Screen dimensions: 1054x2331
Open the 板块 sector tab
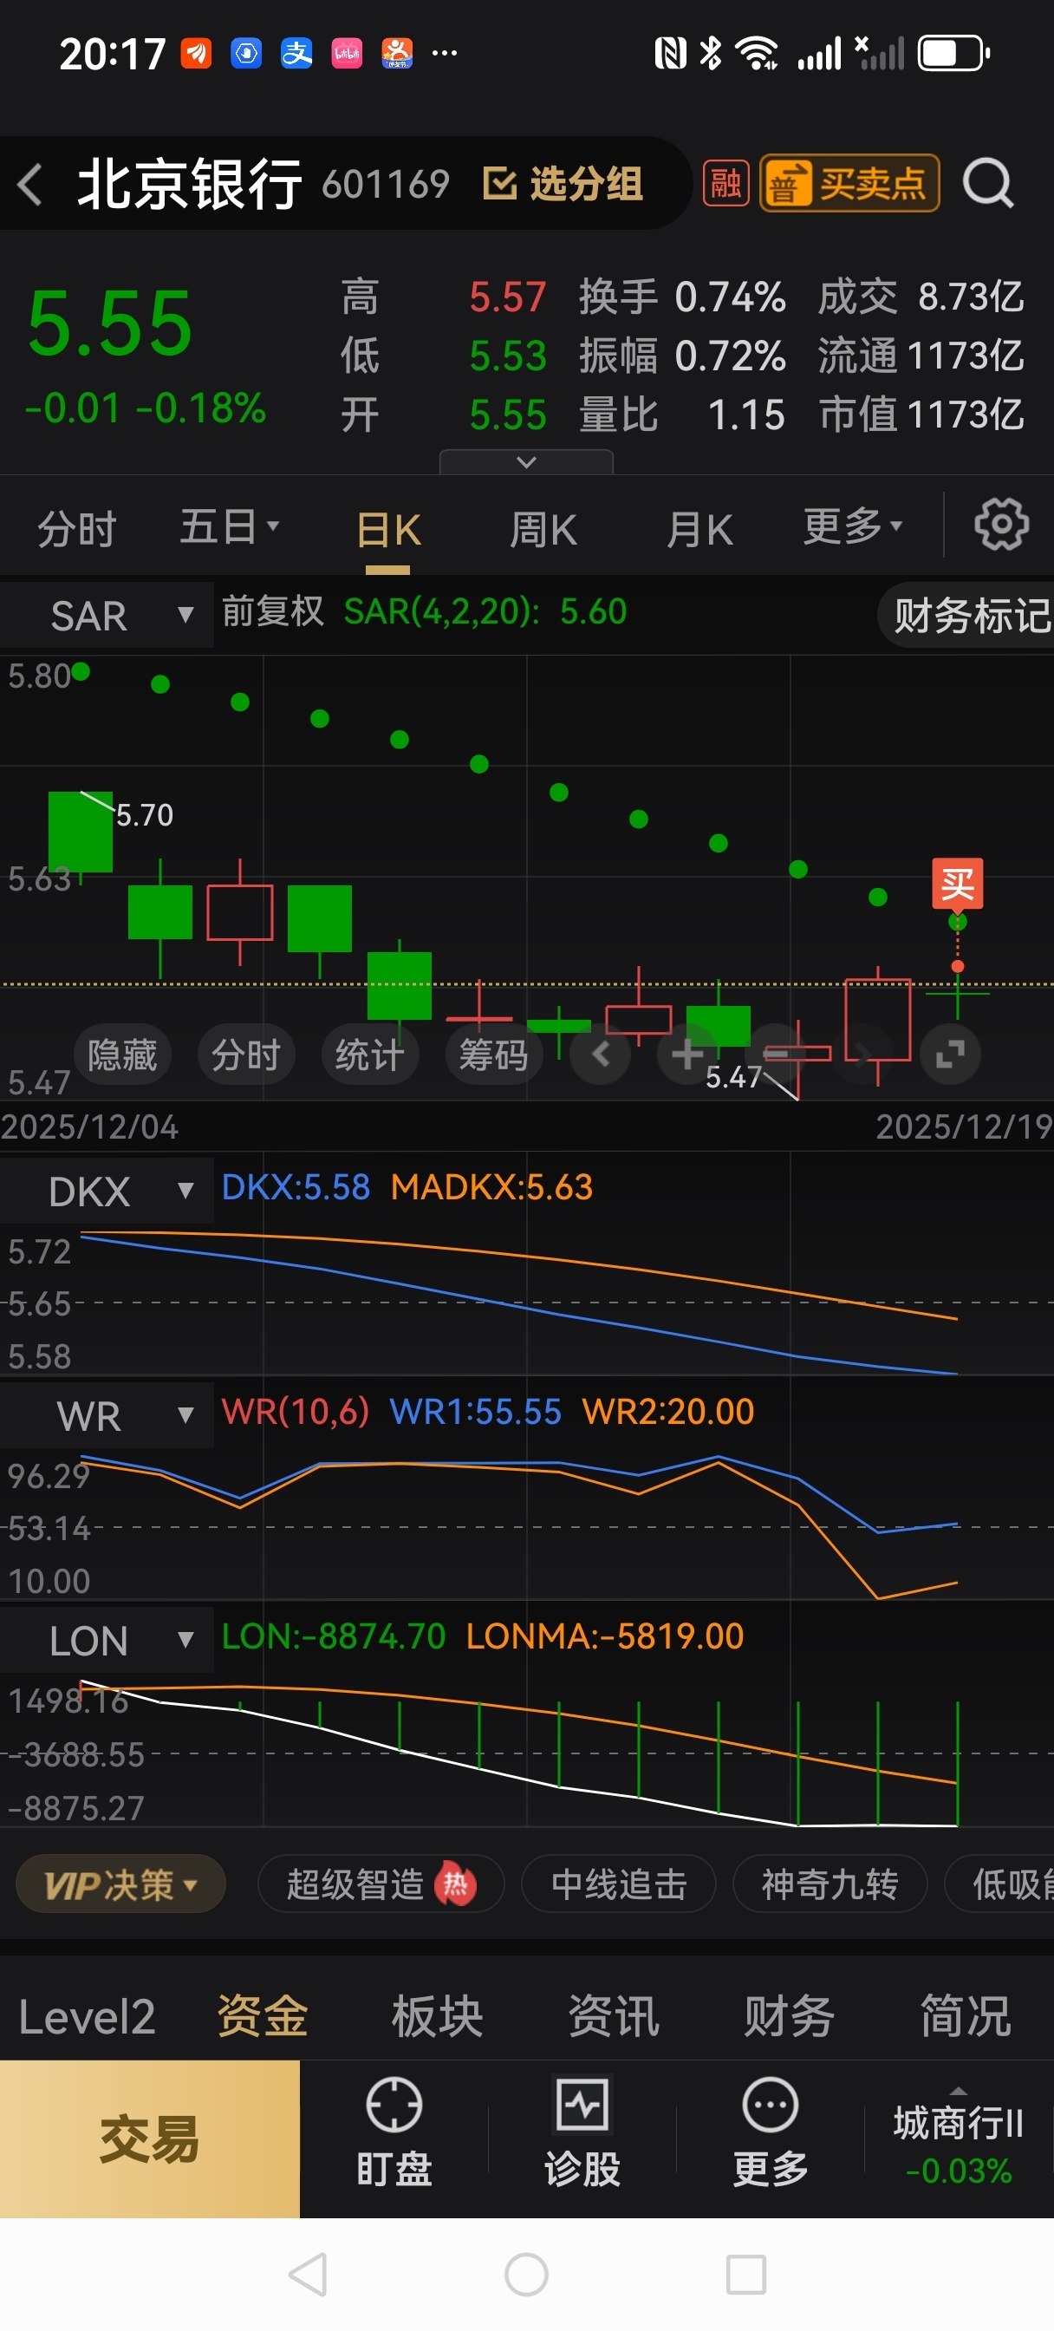click(438, 2017)
